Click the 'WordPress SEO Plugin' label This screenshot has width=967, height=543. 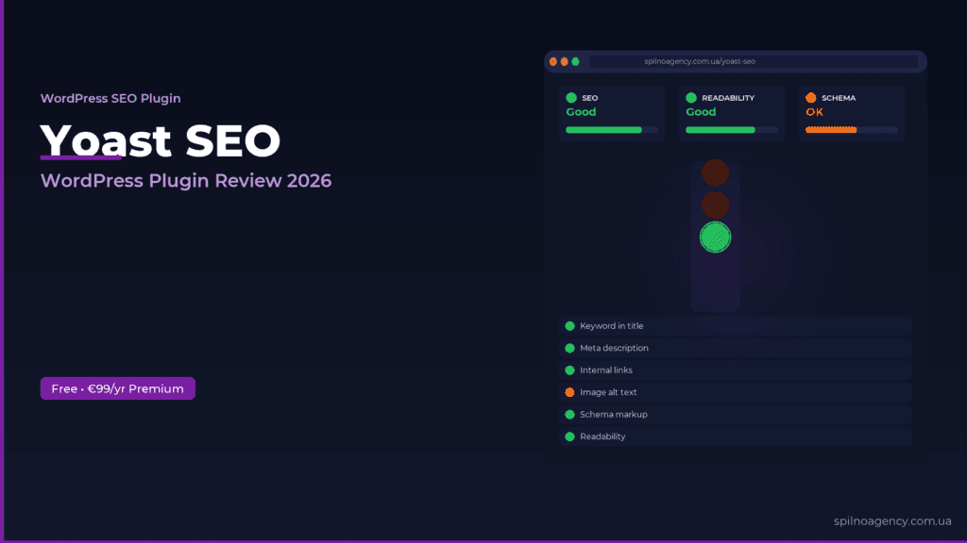tap(110, 98)
